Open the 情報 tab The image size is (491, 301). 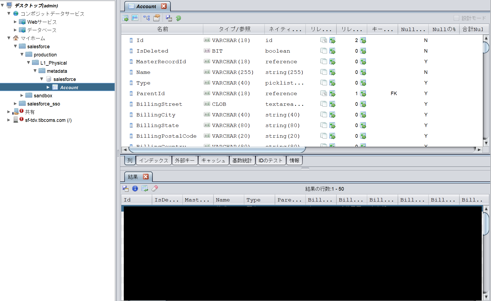[294, 161]
